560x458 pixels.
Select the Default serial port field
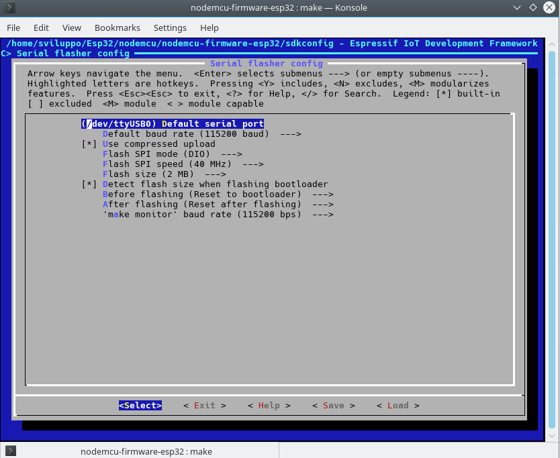172,124
